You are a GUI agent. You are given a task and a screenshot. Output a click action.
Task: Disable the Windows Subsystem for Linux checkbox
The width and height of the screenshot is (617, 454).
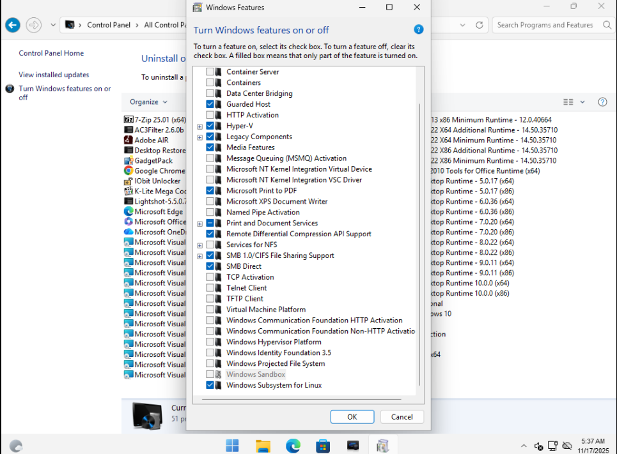(210, 386)
